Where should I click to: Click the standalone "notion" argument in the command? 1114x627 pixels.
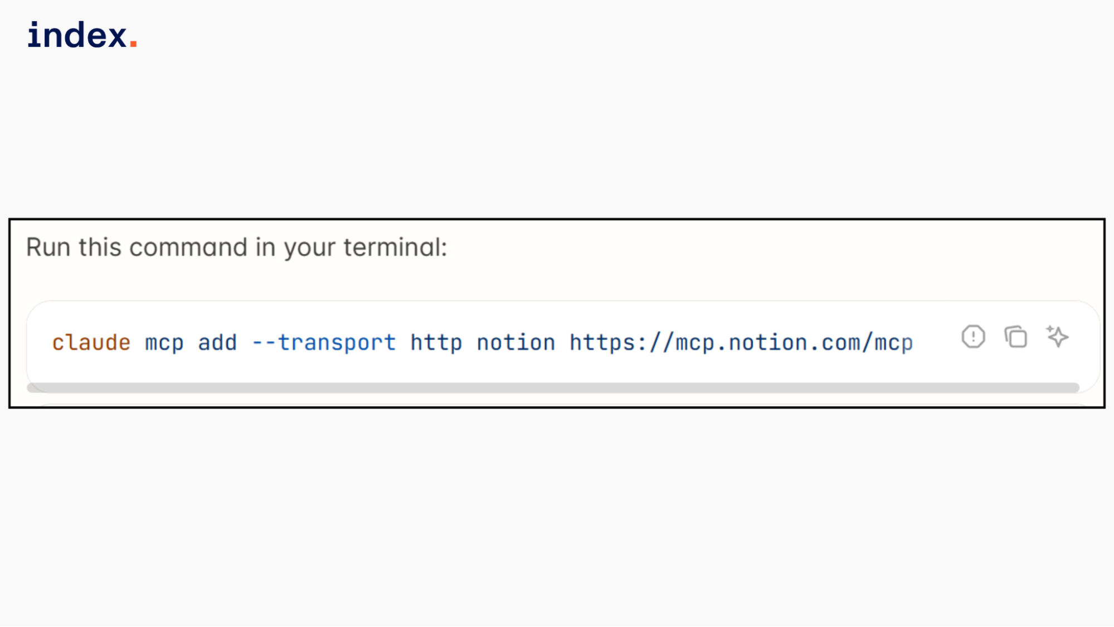point(516,343)
